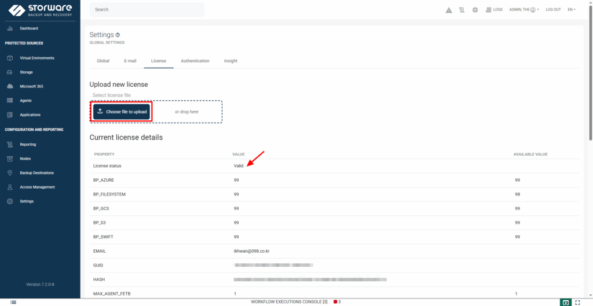Switch to the Authentication tab
Viewport: 593px width, 306px height.
tap(195, 61)
